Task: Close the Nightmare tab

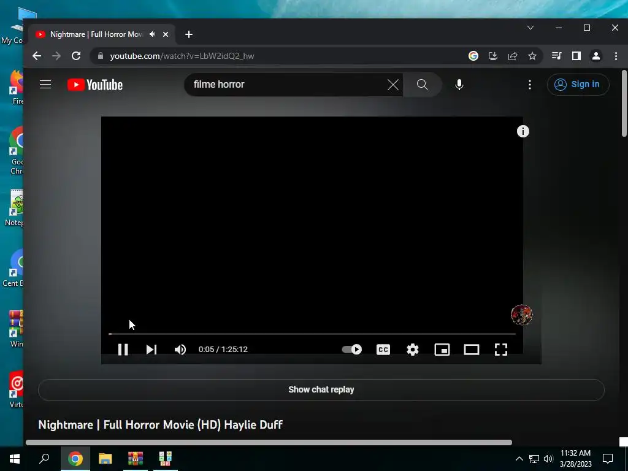Action: 166,34
